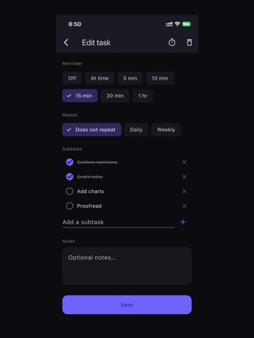Viewport: 254px width, 338px height.
Task: Mark Add charts as complete
Action: [x=70, y=192]
